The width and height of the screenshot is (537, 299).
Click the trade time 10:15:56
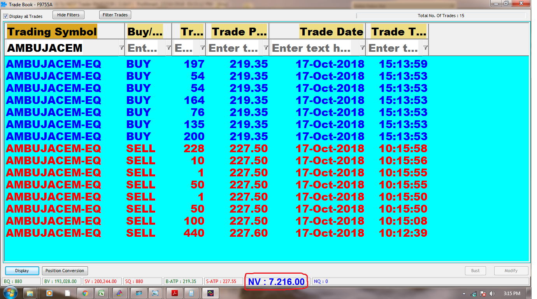pyautogui.click(x=403, y=160)
